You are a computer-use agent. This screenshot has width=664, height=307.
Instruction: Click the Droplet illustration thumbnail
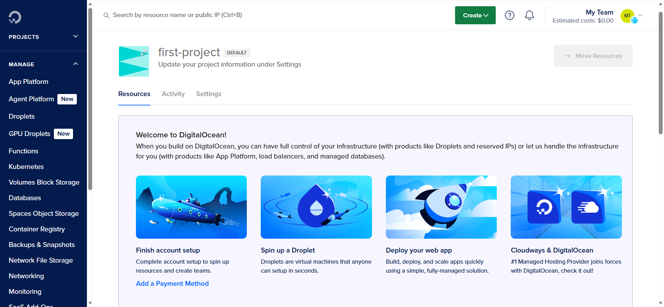(316, 207)
